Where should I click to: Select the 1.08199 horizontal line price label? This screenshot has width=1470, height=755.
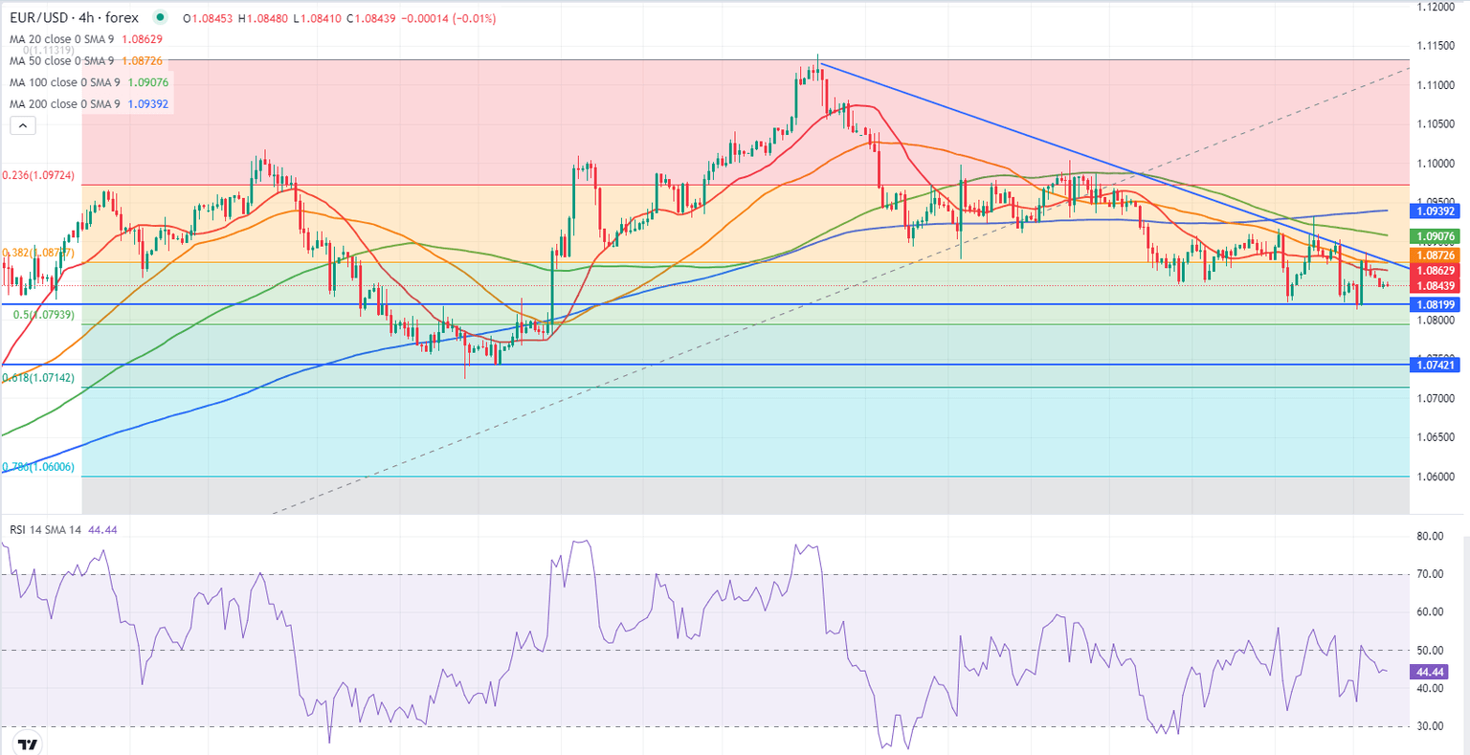1436,305
